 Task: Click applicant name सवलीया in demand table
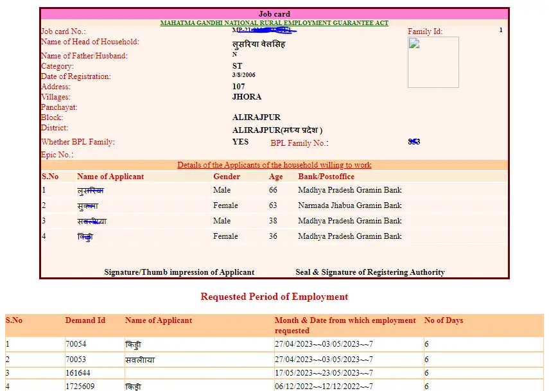click(140, 360)
